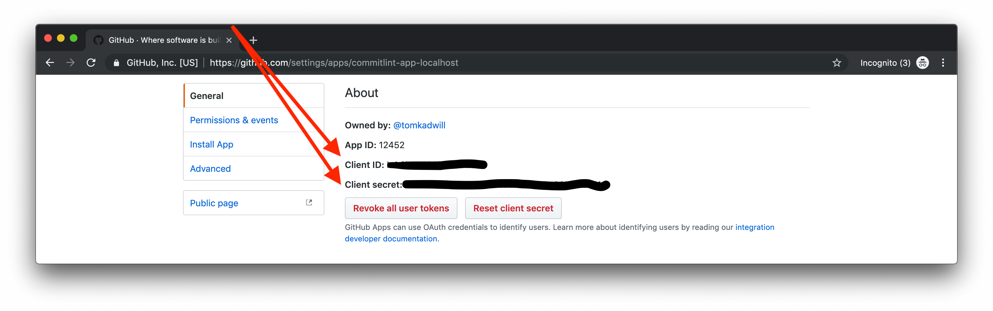993x311 pixels.
Task: Reload the current page
Action: click(91, 63)
